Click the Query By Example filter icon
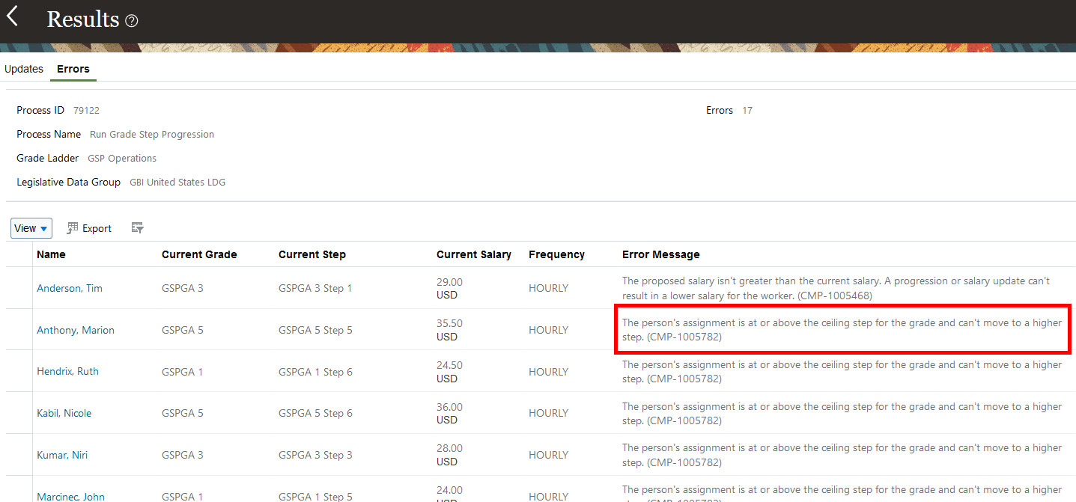 tap(138, 228)
